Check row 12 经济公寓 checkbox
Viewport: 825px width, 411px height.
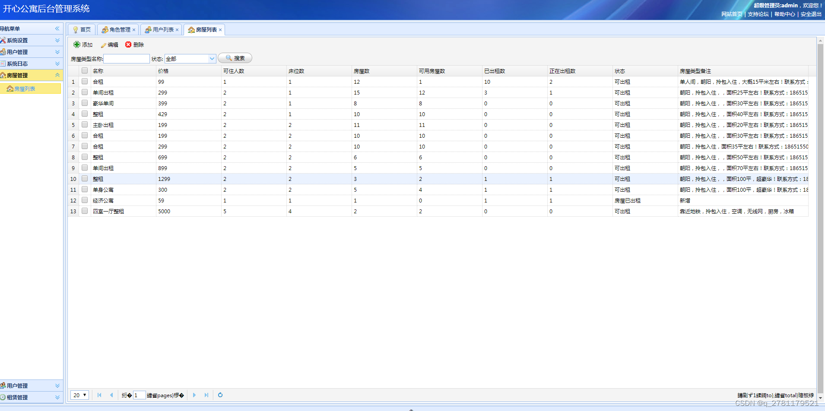pyautogui.click(x=85, y=200)
